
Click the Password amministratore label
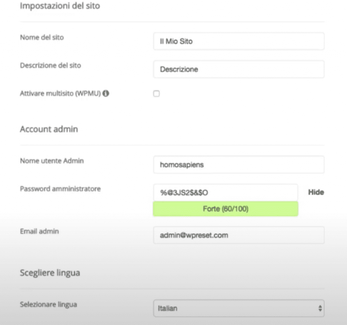(x=60, y=189)
